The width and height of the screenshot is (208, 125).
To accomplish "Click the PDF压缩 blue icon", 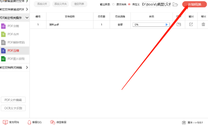I will tap(3, 51).
